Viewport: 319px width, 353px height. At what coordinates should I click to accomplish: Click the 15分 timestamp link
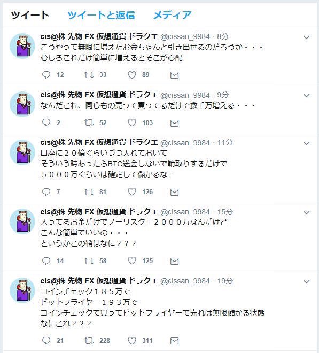point(225,212)
